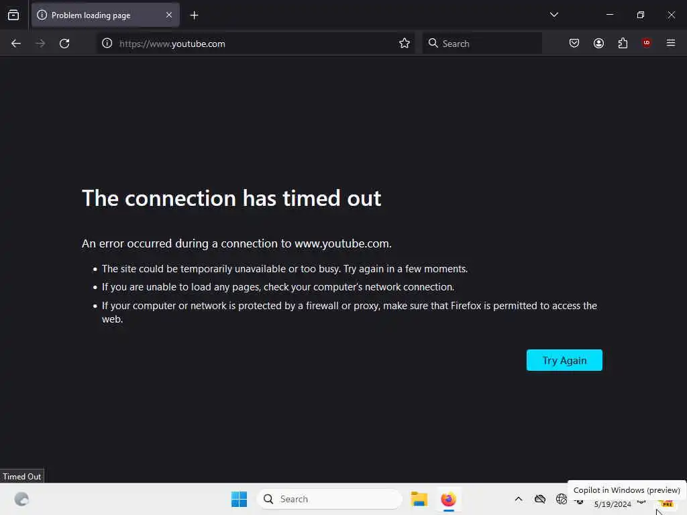Screen dimensions: 687x515
Task: Open the uBlock Origin extension
Action: [x=646, y=43]
